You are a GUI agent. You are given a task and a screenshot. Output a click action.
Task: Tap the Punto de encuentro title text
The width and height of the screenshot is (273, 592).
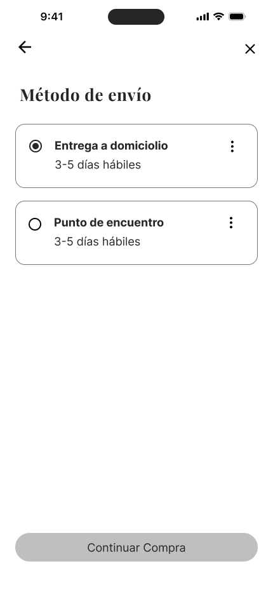click(x=109, y=223)
